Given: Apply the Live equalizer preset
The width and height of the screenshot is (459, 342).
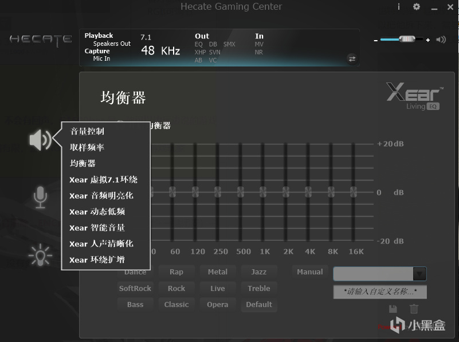Looking at the screenshot, I should [x=218, y=289].
